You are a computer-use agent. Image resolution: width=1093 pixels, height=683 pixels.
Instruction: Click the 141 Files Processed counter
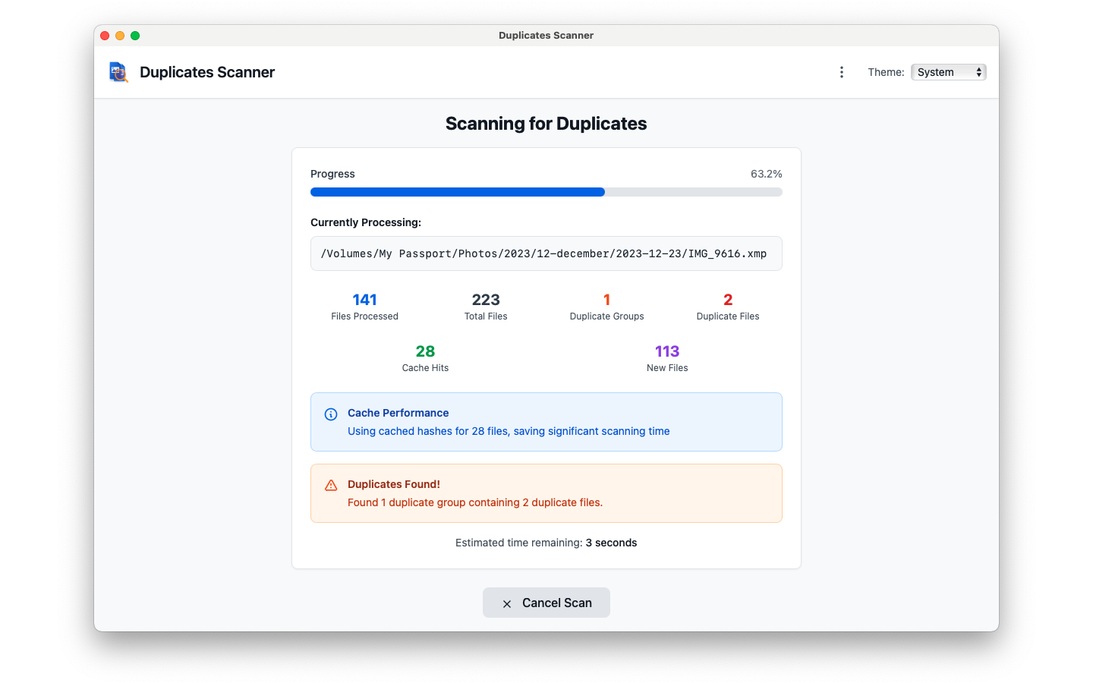pos(364,307)
